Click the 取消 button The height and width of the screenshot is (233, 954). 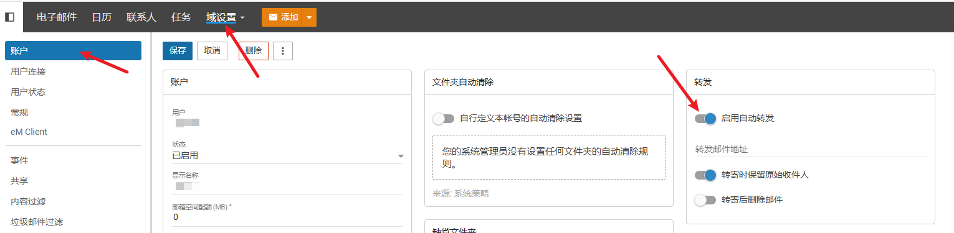(x=212, y=51)
